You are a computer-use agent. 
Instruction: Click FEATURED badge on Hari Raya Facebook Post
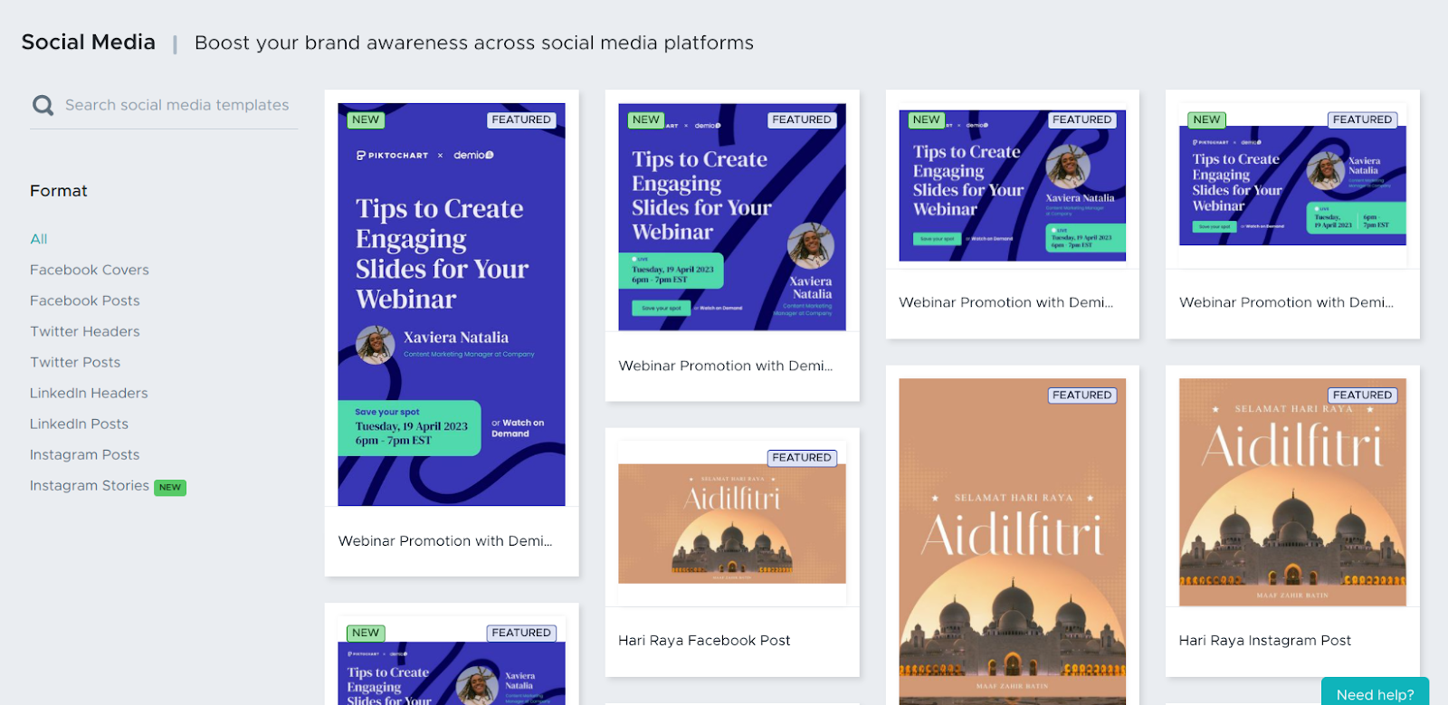click(x=802, y=458)
